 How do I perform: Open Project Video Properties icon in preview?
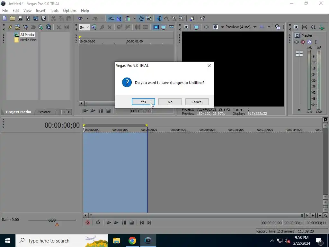point(186,27)
